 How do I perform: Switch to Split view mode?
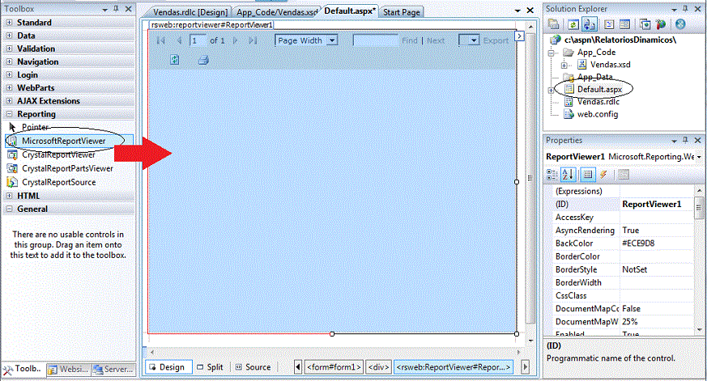209,367
